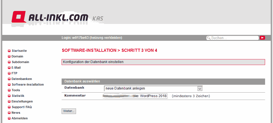Viewport: 273px width, 123px height.
Task: Click the magnifier icon in search box
Action: 209,38
